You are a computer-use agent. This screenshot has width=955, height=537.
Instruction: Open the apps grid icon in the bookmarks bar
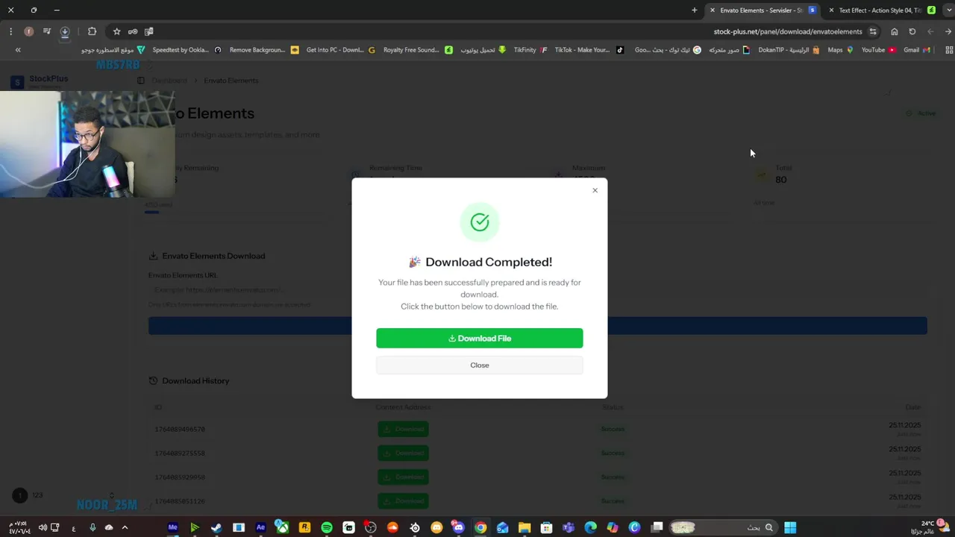[x=949, y=50]
